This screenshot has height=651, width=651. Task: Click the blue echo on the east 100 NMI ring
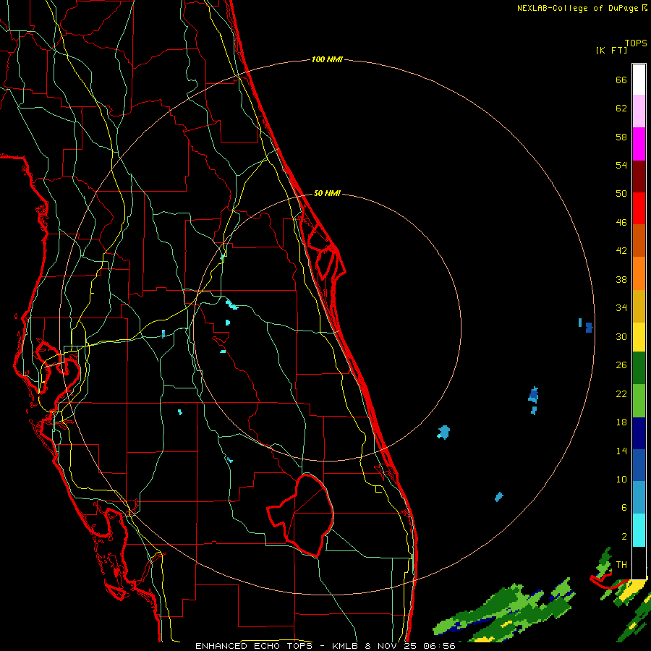[x=589, y=328]
